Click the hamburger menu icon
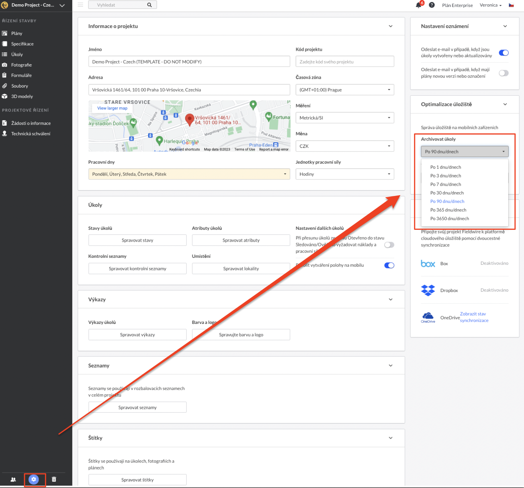524x488 pixels. click(80, 5)
